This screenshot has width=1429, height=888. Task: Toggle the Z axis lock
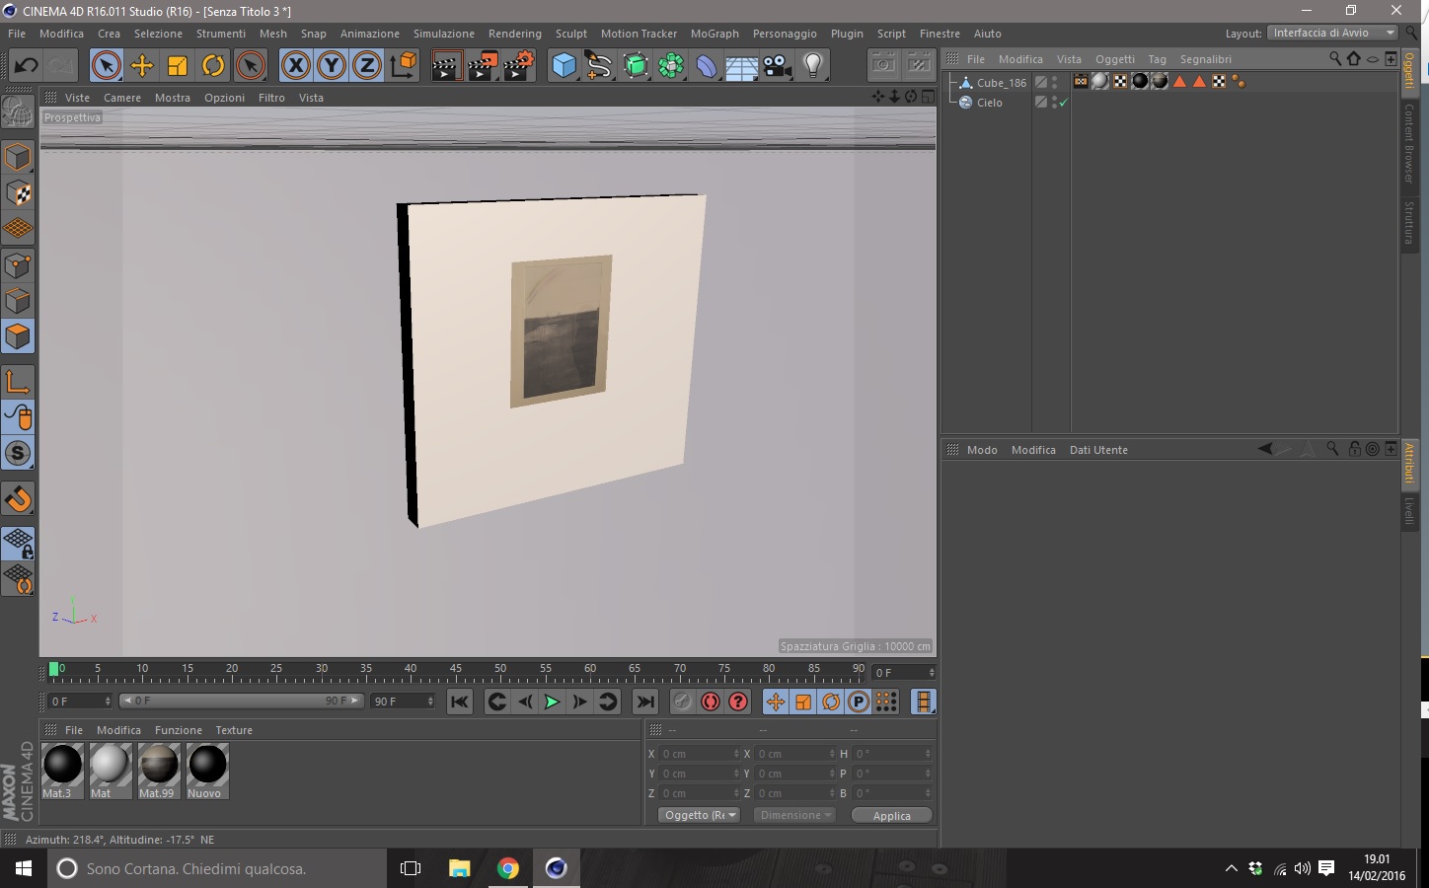click(x=366, y=66)
